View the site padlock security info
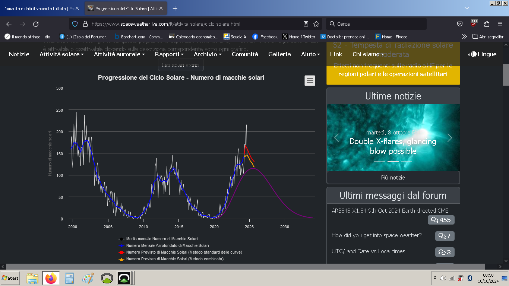This screenshot has width=509, height=286. click(x=85, y=24)
